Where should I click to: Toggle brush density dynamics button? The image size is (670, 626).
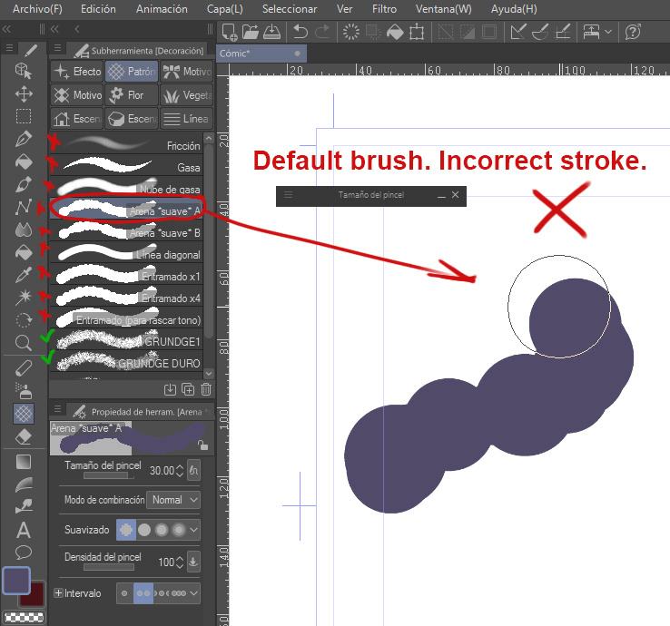(193, 562)
